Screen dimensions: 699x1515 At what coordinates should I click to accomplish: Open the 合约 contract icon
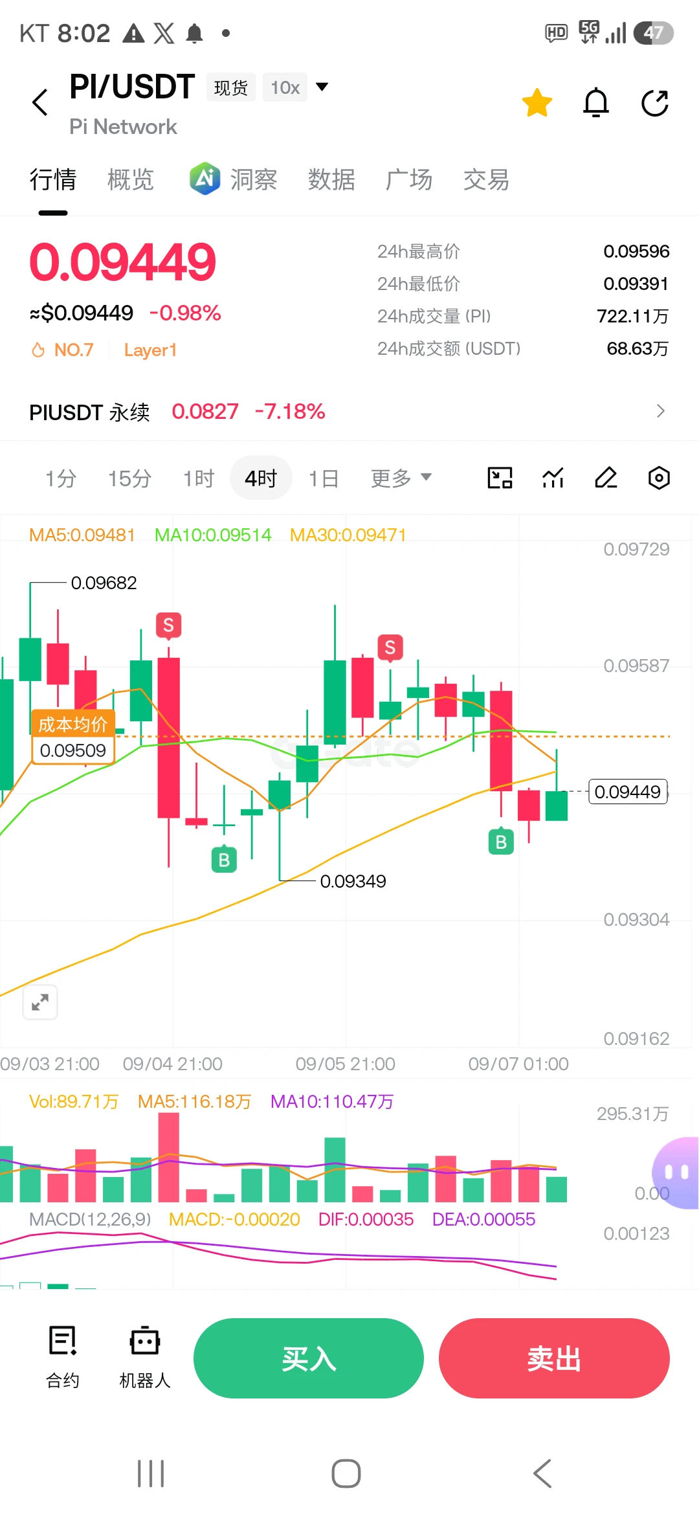point(63,1357)
